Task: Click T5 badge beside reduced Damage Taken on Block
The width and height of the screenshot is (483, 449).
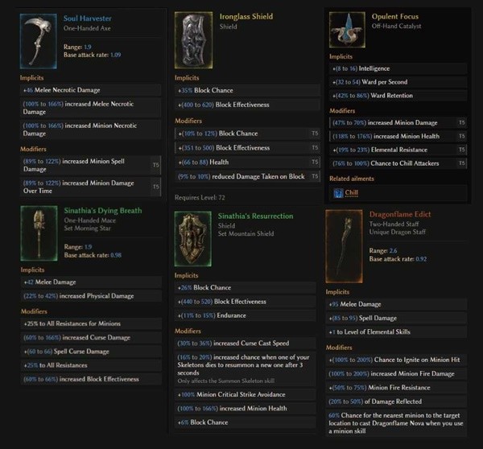Action: (315, 176)
